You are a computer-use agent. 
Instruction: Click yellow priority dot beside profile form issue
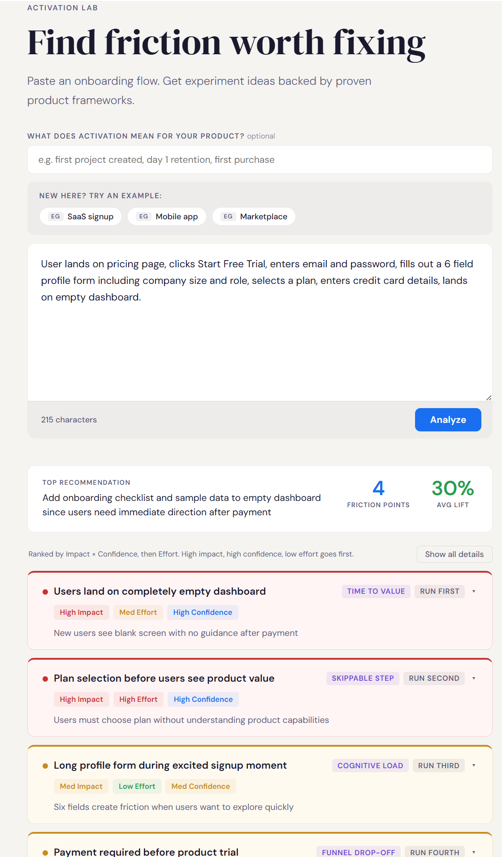[45, 765]
